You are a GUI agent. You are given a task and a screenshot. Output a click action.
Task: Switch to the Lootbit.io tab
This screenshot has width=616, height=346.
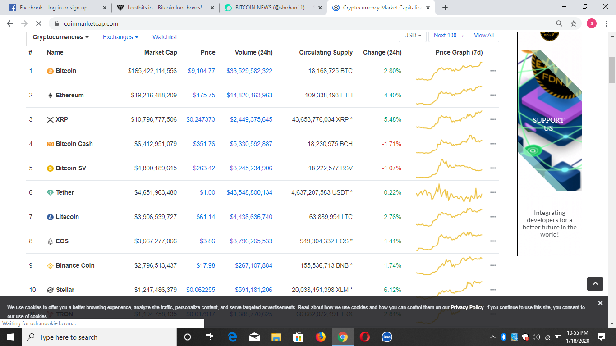(x=162, y=7)
